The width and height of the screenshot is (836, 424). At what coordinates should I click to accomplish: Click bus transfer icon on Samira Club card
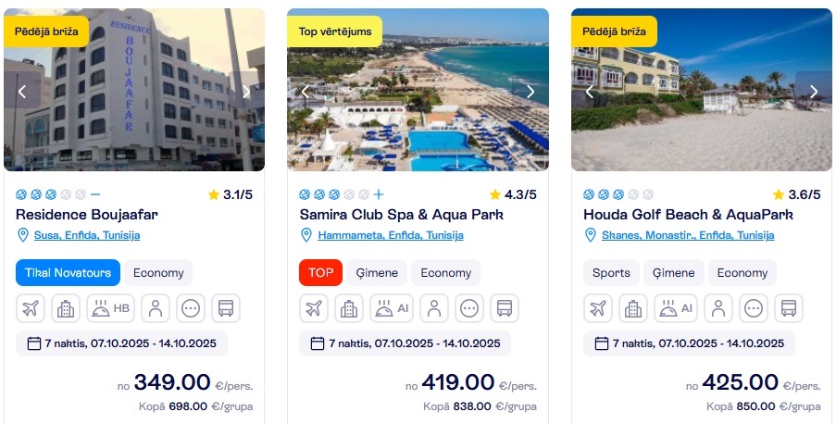504,308
